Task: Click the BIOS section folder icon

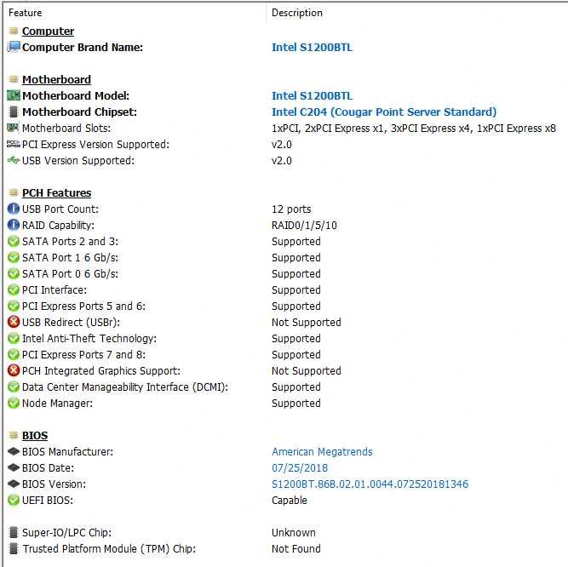Action: [x=14, y=435]
